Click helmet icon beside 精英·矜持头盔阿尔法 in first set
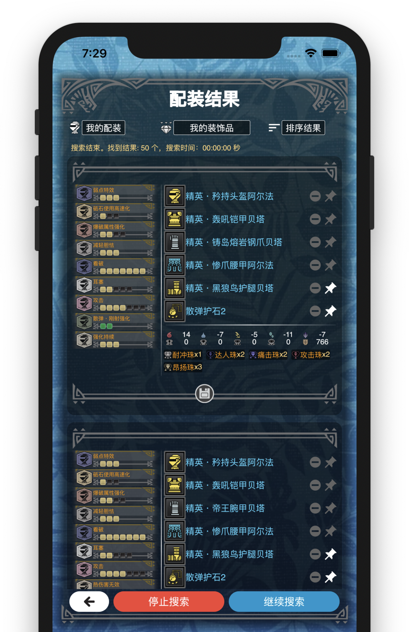The width and height of the screenshot is (409, 632). tap(174, 196)
